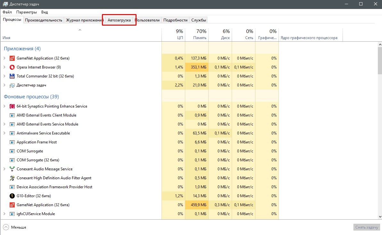Click the AMD External Events Service Module icon
This screenshot has width=382, height=235.
point(12,124)
